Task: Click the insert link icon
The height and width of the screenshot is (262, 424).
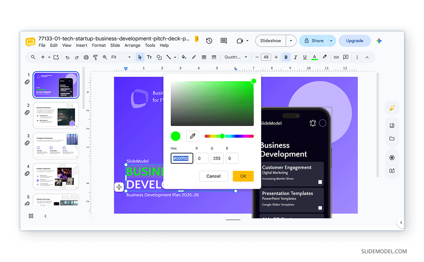Action: click(336, 57)
